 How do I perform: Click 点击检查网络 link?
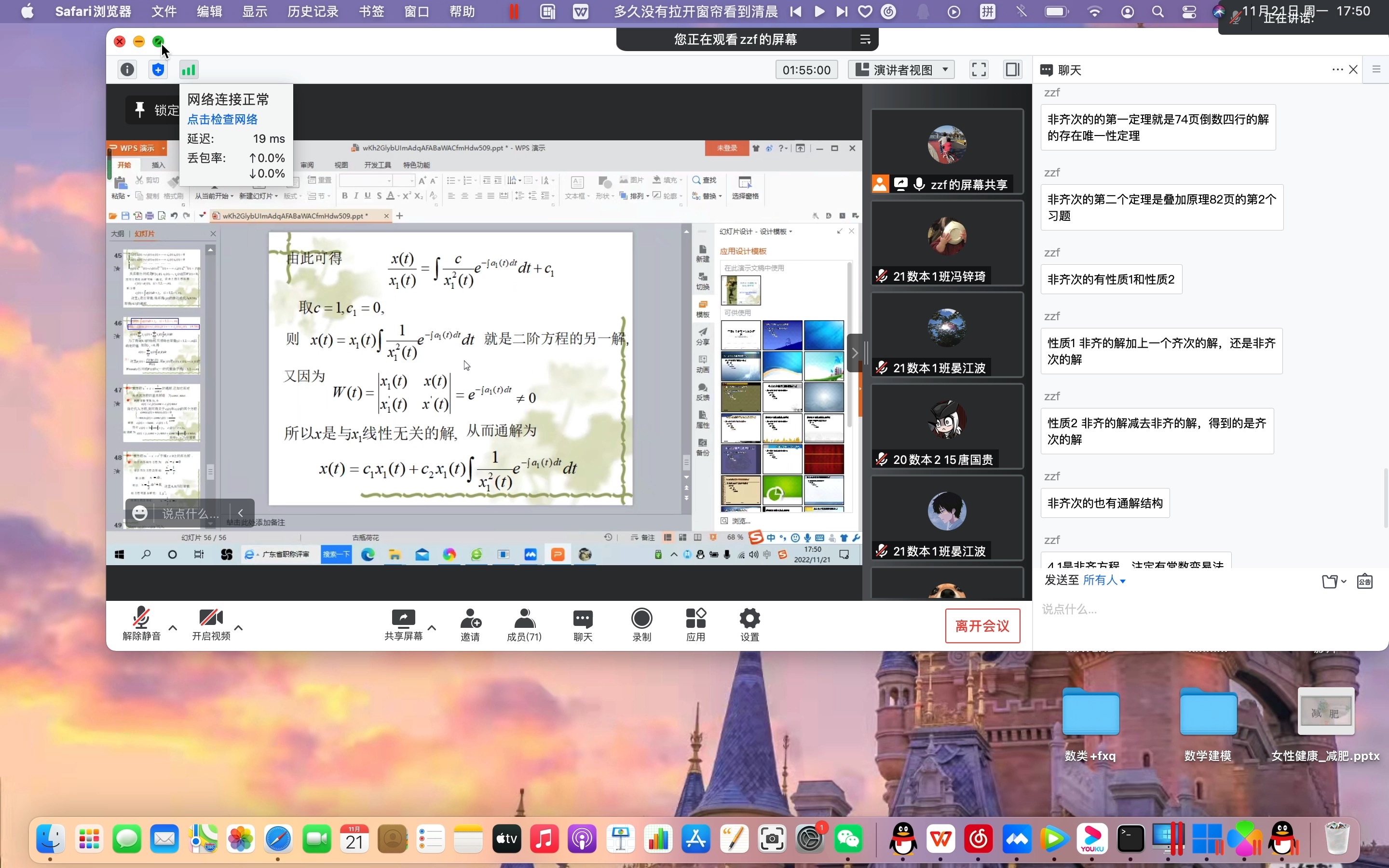coord(222,120)
